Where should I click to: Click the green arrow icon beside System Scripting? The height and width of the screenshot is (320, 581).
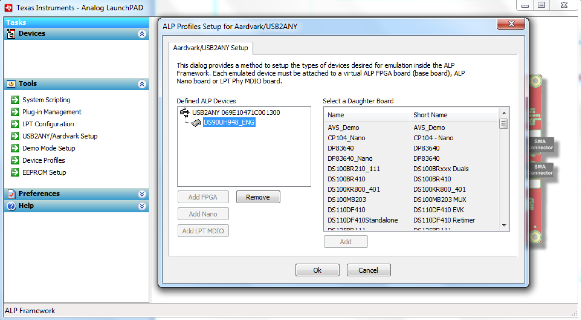pos(15,100)
